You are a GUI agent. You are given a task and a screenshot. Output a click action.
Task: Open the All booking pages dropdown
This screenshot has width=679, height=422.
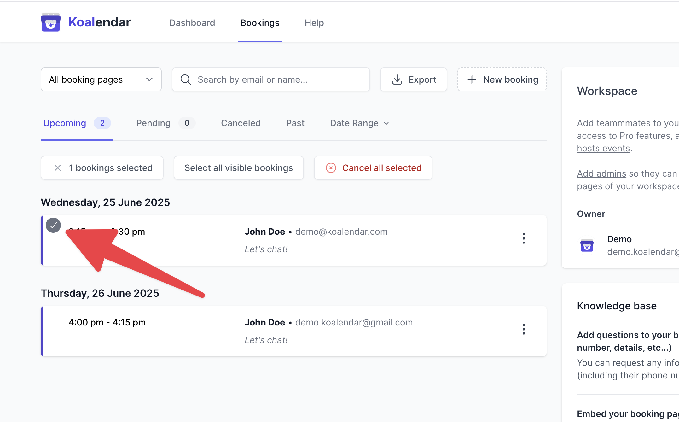click(x=101, y=79)
